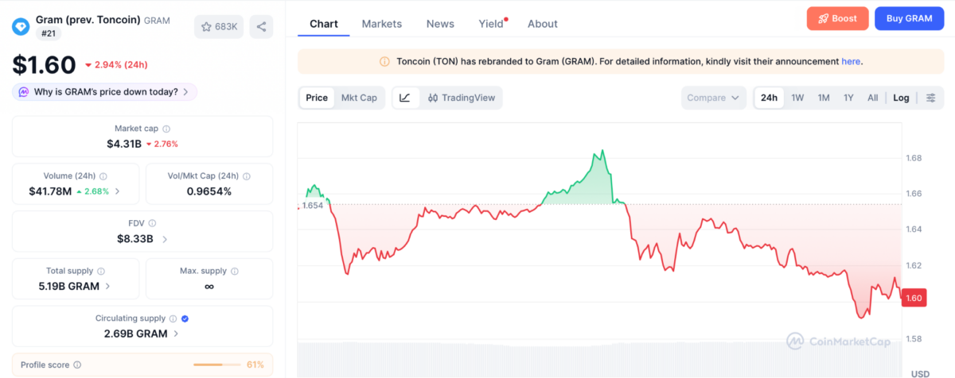Click the Buy GRAM button
Viewport: 955px width, 378px height.
[909, 18]
